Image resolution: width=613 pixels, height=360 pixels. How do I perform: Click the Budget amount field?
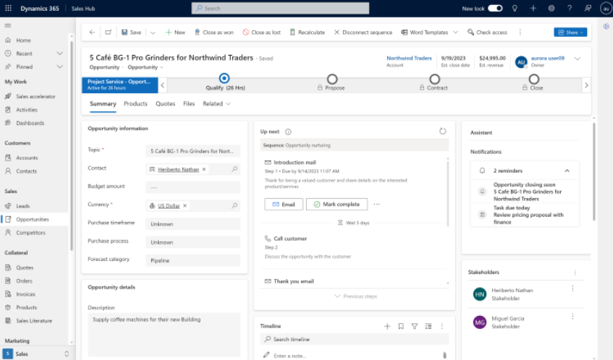(193, 187)
